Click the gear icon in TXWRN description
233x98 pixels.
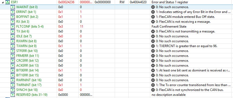(x=153, y=46)
